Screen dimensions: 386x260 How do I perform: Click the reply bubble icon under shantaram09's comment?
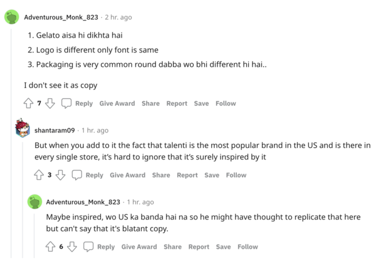tap(77, 175)
